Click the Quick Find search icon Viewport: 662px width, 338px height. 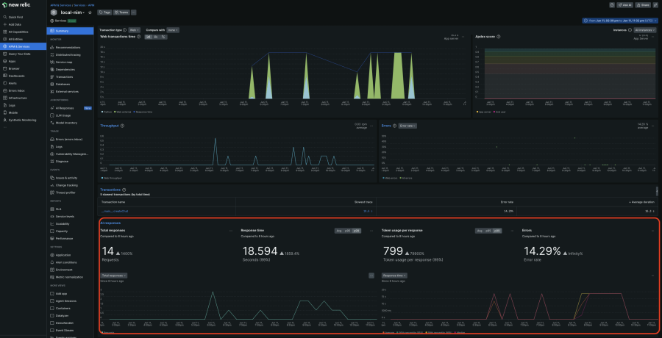4,16
